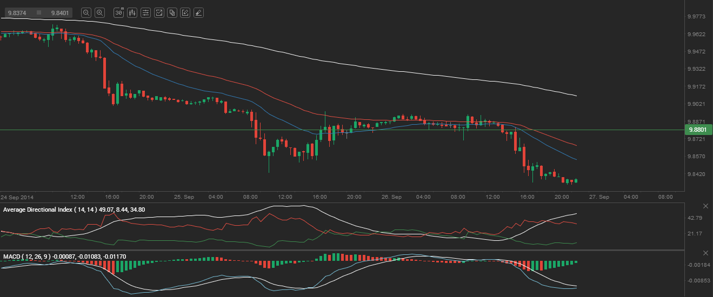The image size is (713, 297).
Task: Click the green 9.8801 current price tag
Action: coord(698,130)
